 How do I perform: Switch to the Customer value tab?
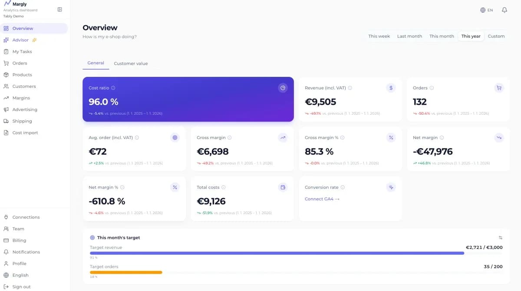[x=131, y=63]
